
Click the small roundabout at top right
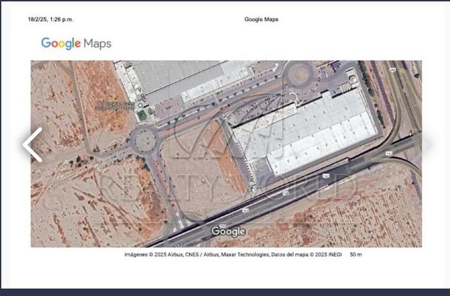[x=298, y=74]
